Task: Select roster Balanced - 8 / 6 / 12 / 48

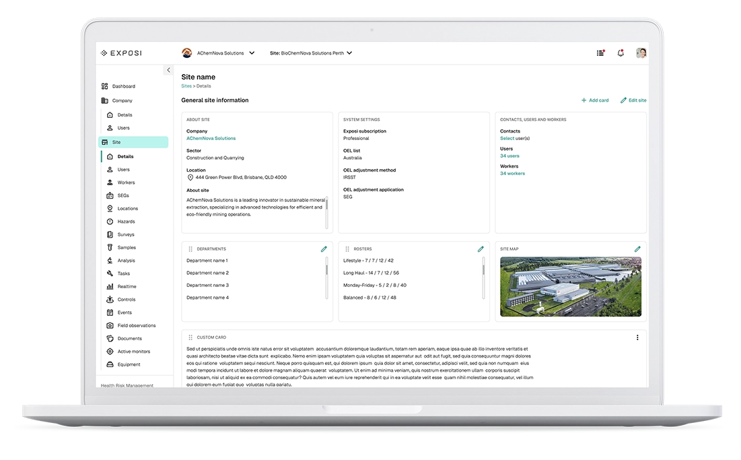Action: [369, 298]
